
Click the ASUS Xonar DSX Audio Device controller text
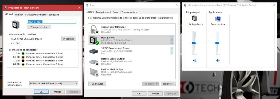point(27,39)
